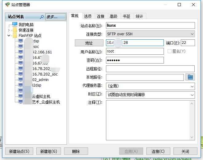Expand the 快速连接 tree node
The height and width of the screenshot is (160, 203).
point(9,30)
